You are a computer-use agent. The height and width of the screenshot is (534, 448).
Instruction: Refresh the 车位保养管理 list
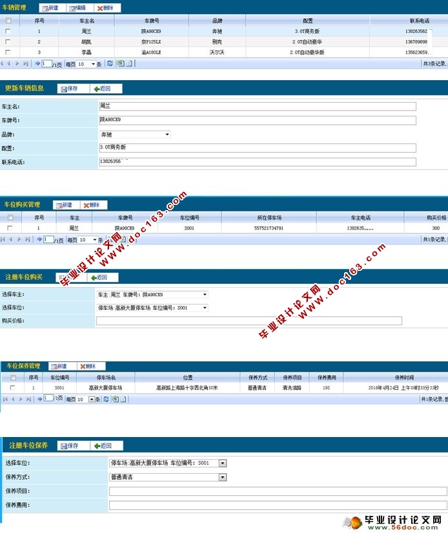pyautogui.click(x=106, y=399)
